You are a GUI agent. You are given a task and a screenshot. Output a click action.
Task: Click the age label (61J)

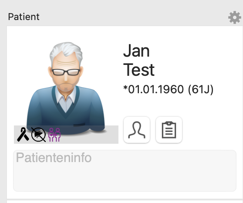[201, 89]
